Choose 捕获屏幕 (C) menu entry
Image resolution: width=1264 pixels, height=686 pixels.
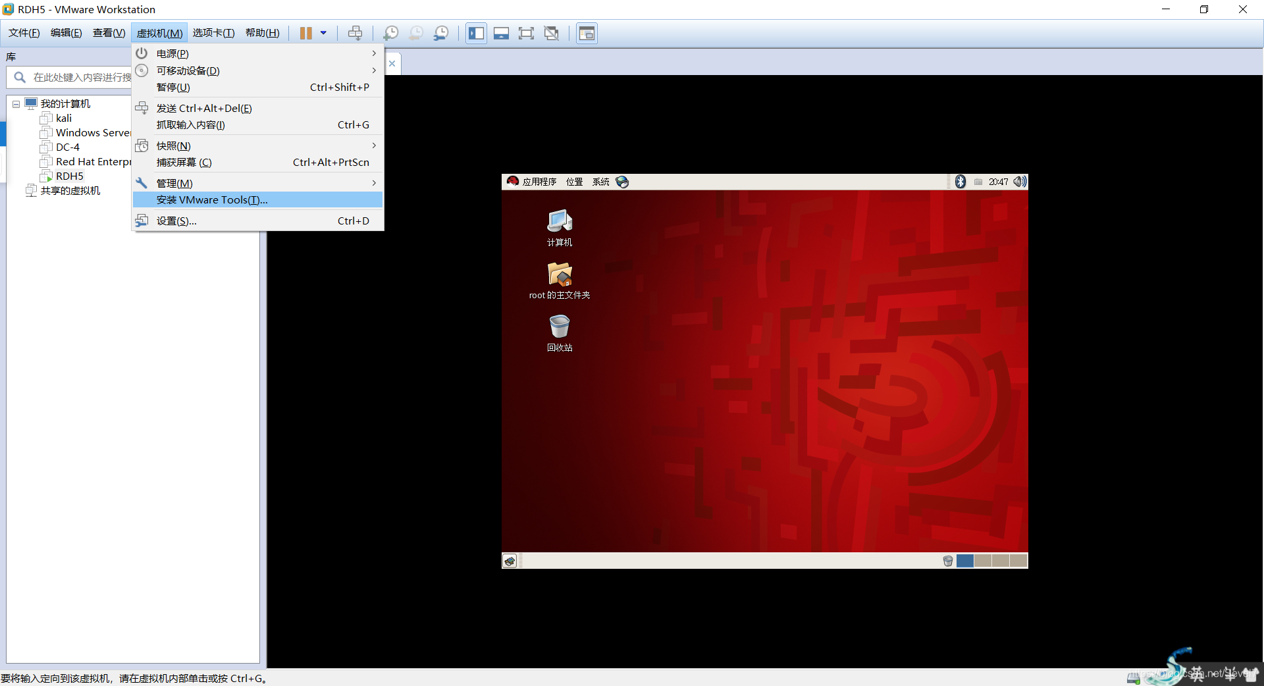(257, 162)
